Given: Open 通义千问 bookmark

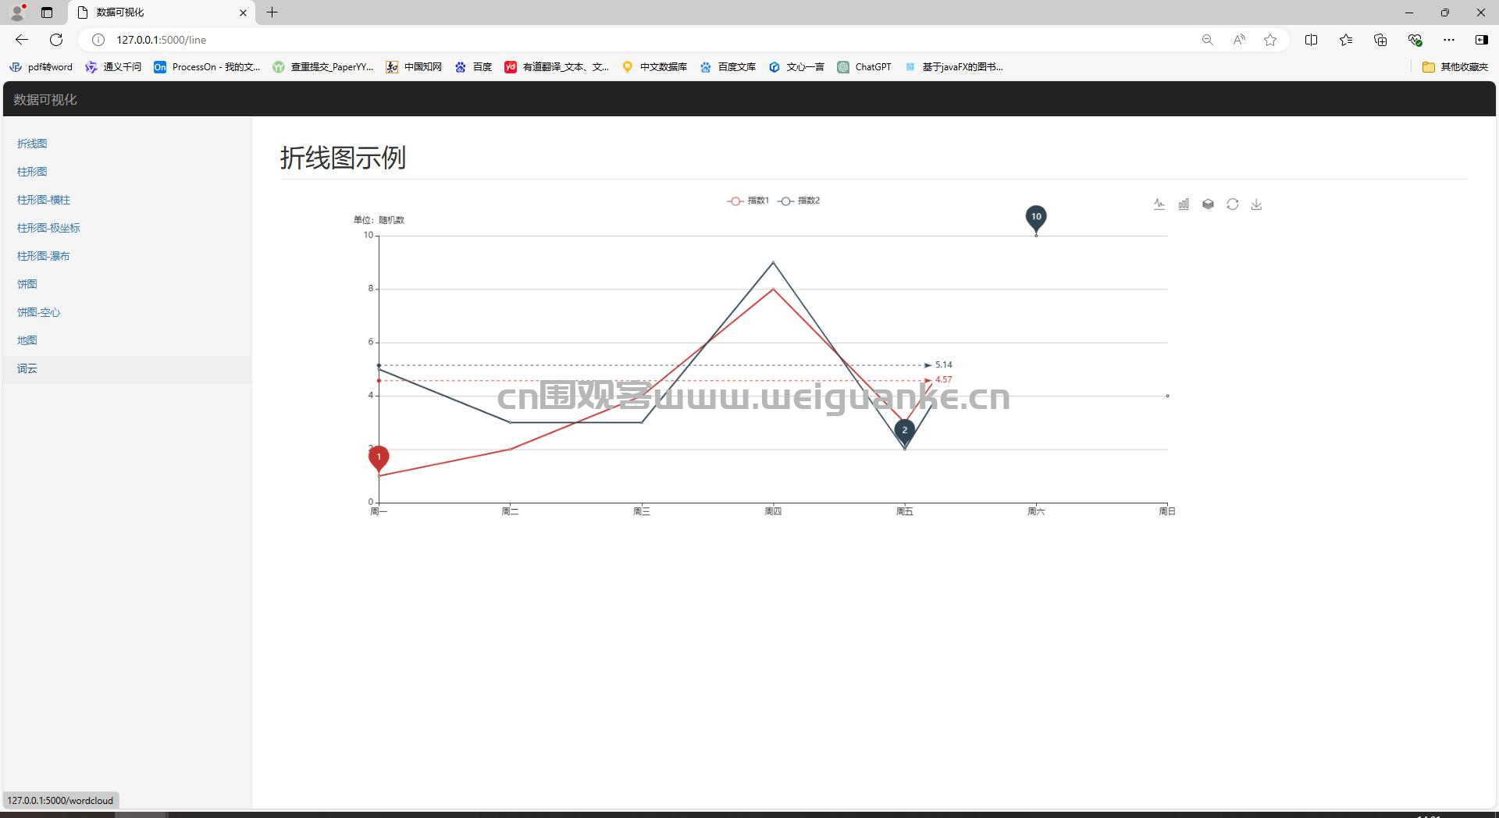Looking at the screenshot, I should 114,67.
